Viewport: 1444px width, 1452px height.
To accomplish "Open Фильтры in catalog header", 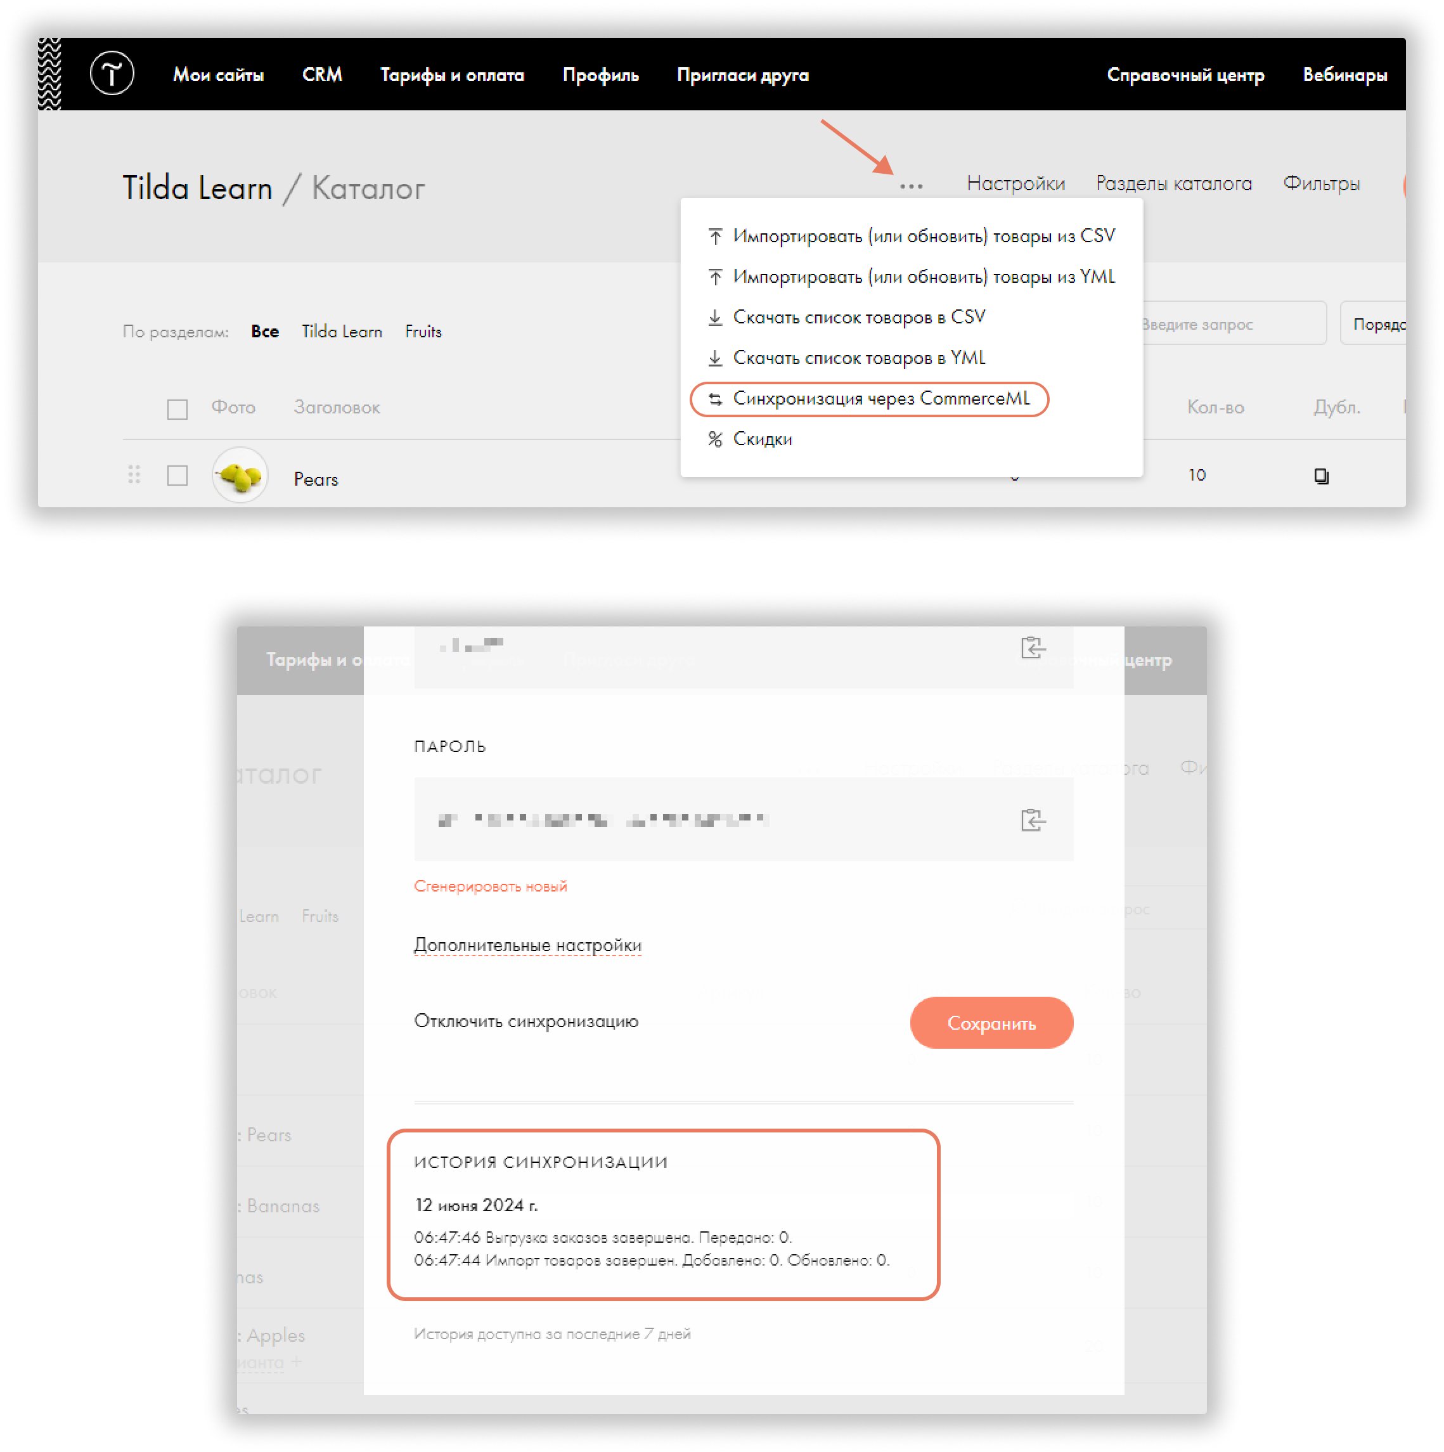I will pos(1321,183).
